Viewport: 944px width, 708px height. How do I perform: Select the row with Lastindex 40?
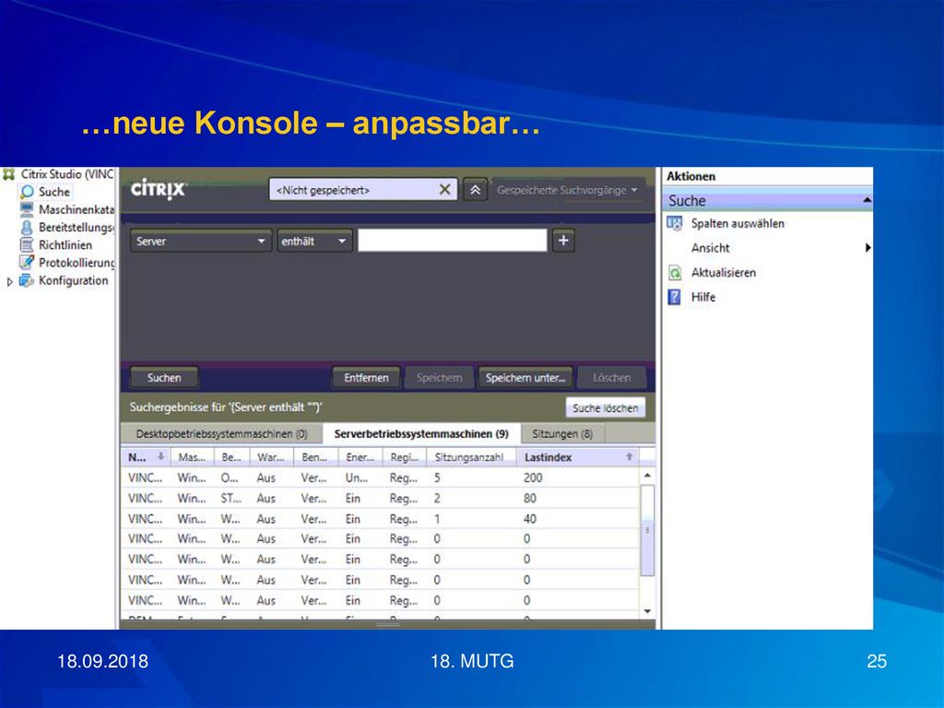[x=380, y=518]
